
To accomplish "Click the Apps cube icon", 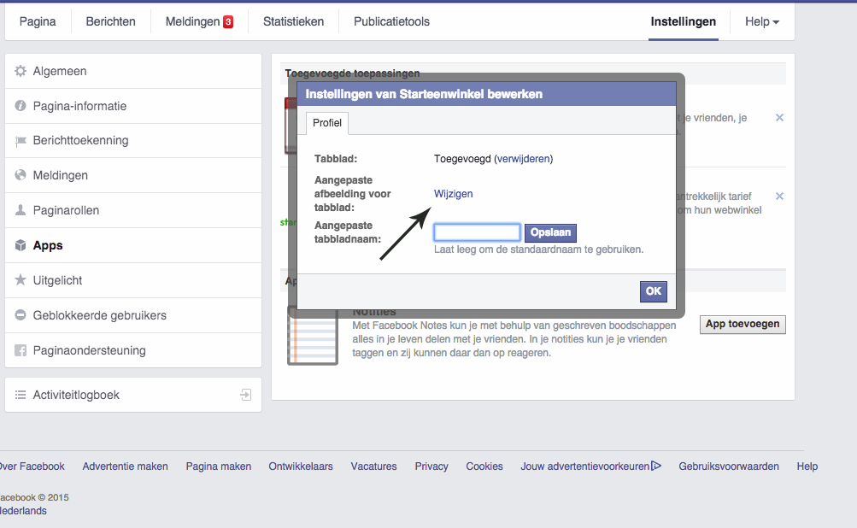I will point(21,245).
